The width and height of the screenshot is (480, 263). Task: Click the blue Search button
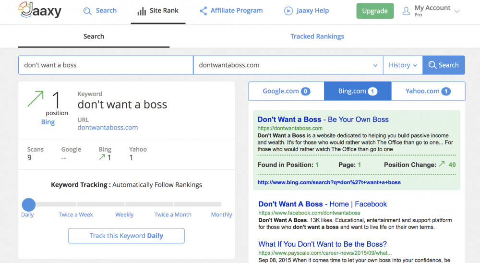pos(444,65)
